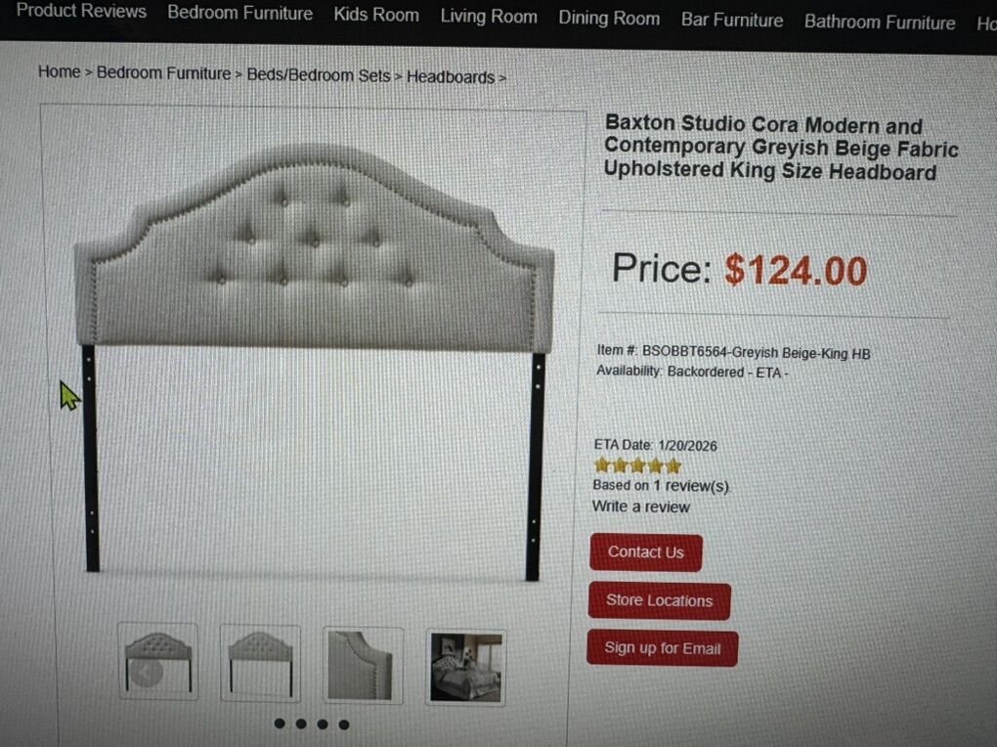This screenshot has width=997, height=747.
Task: Click Sign up for Email button
Action: 662,648
